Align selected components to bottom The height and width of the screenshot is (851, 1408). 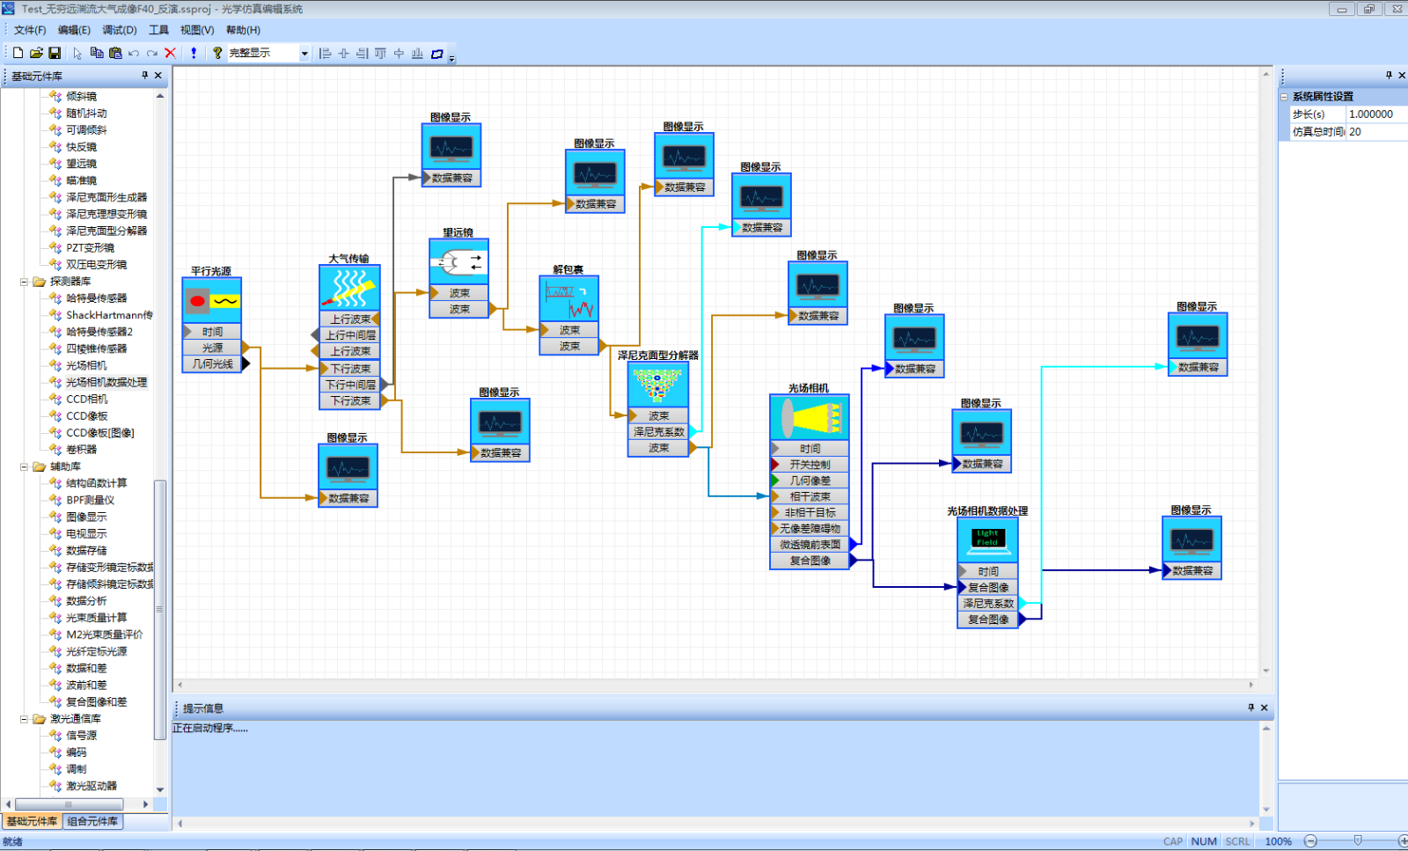(417, 54)
